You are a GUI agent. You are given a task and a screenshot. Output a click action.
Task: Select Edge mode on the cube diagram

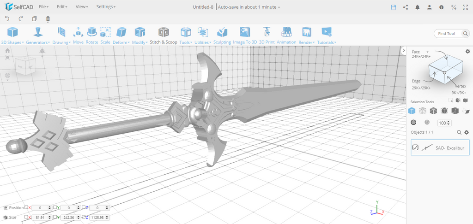pos(416,81)
